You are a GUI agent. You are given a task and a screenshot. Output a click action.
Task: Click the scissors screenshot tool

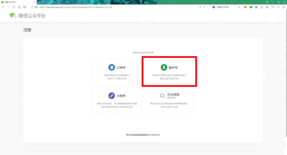267,7
